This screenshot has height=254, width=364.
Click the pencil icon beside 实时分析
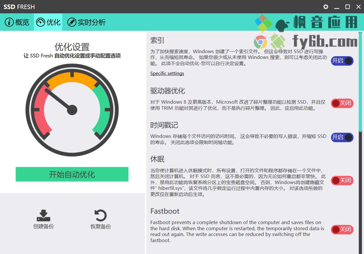[x=72, y=22]
